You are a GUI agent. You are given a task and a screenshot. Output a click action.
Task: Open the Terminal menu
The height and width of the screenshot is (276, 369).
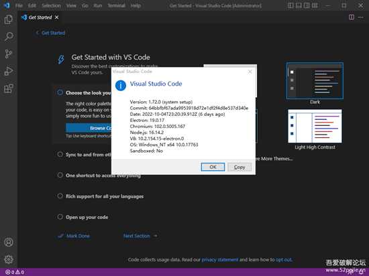click(x=117, y=5)
